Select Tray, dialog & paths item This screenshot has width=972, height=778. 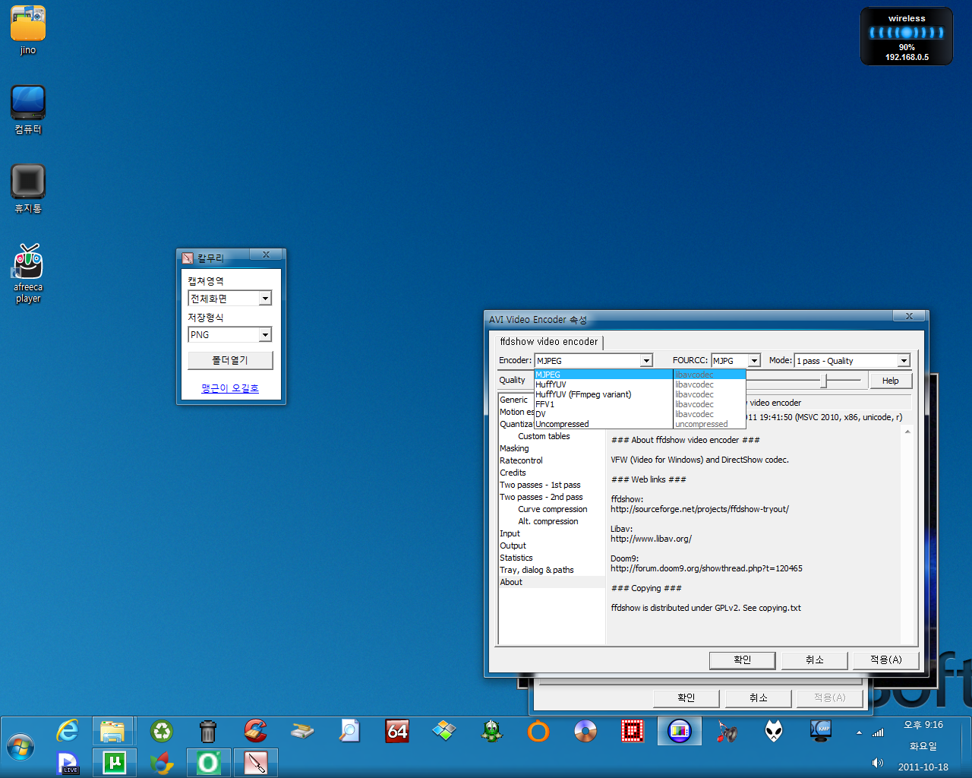pyautogui.click(x=537, y=570)
